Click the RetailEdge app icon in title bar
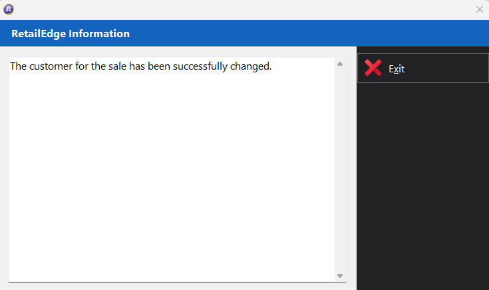 click(9, 9)
